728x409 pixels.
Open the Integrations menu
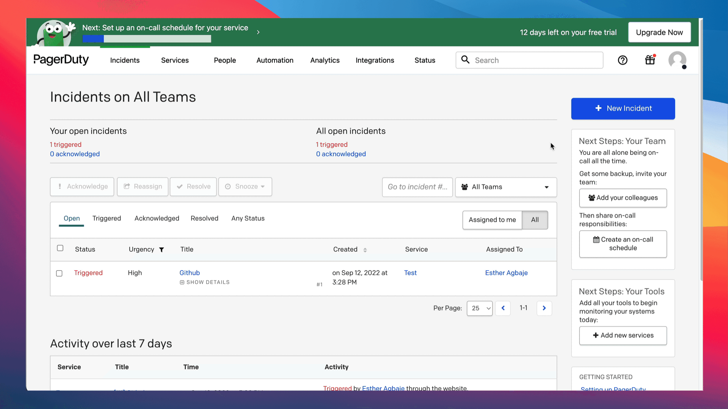(375, 60)
